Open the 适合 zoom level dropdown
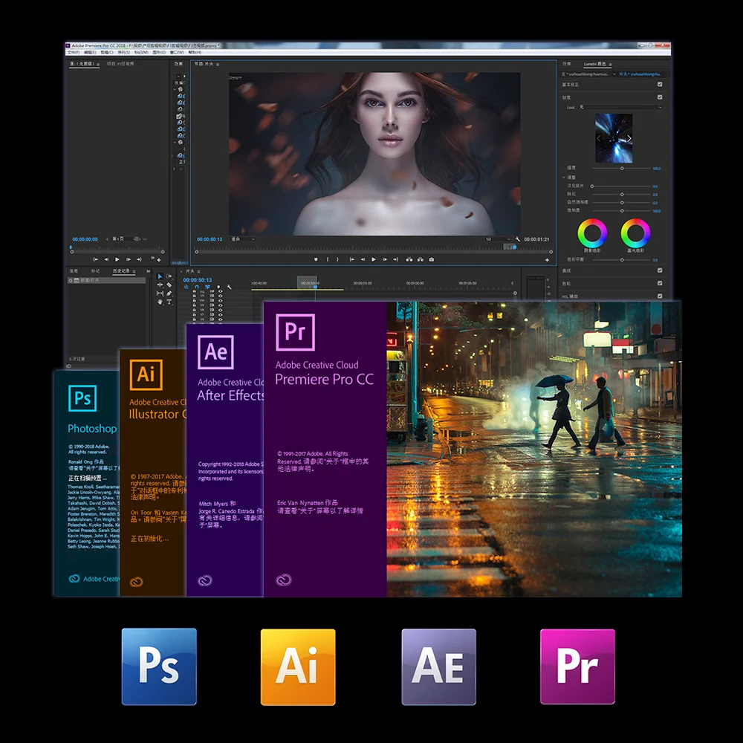The width and height of the screenshot is (743, 743). click(243, 239)
